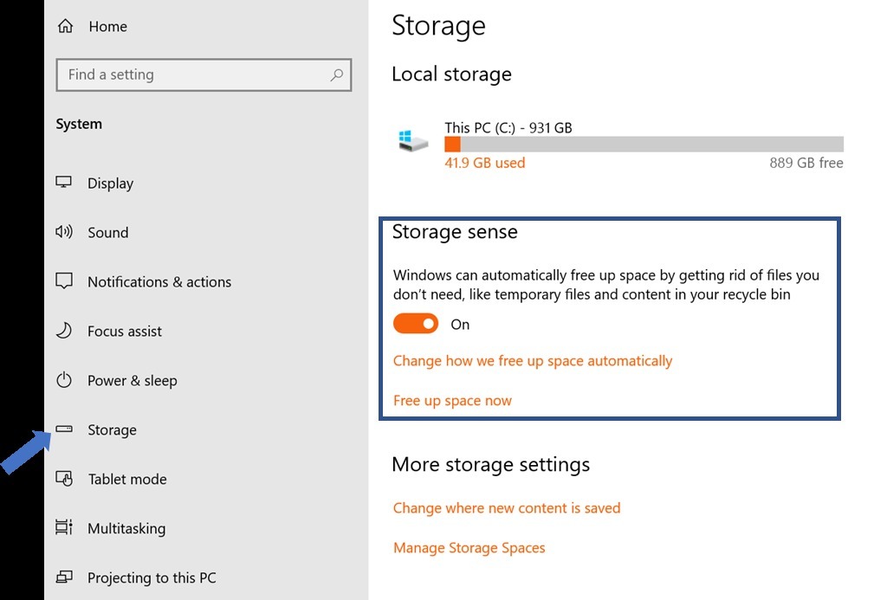Click the C drive usage bar
Viewport: 887px width, 600px height.
point(645,143)
